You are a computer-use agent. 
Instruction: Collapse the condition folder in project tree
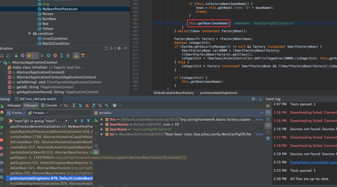pos(30,34)
